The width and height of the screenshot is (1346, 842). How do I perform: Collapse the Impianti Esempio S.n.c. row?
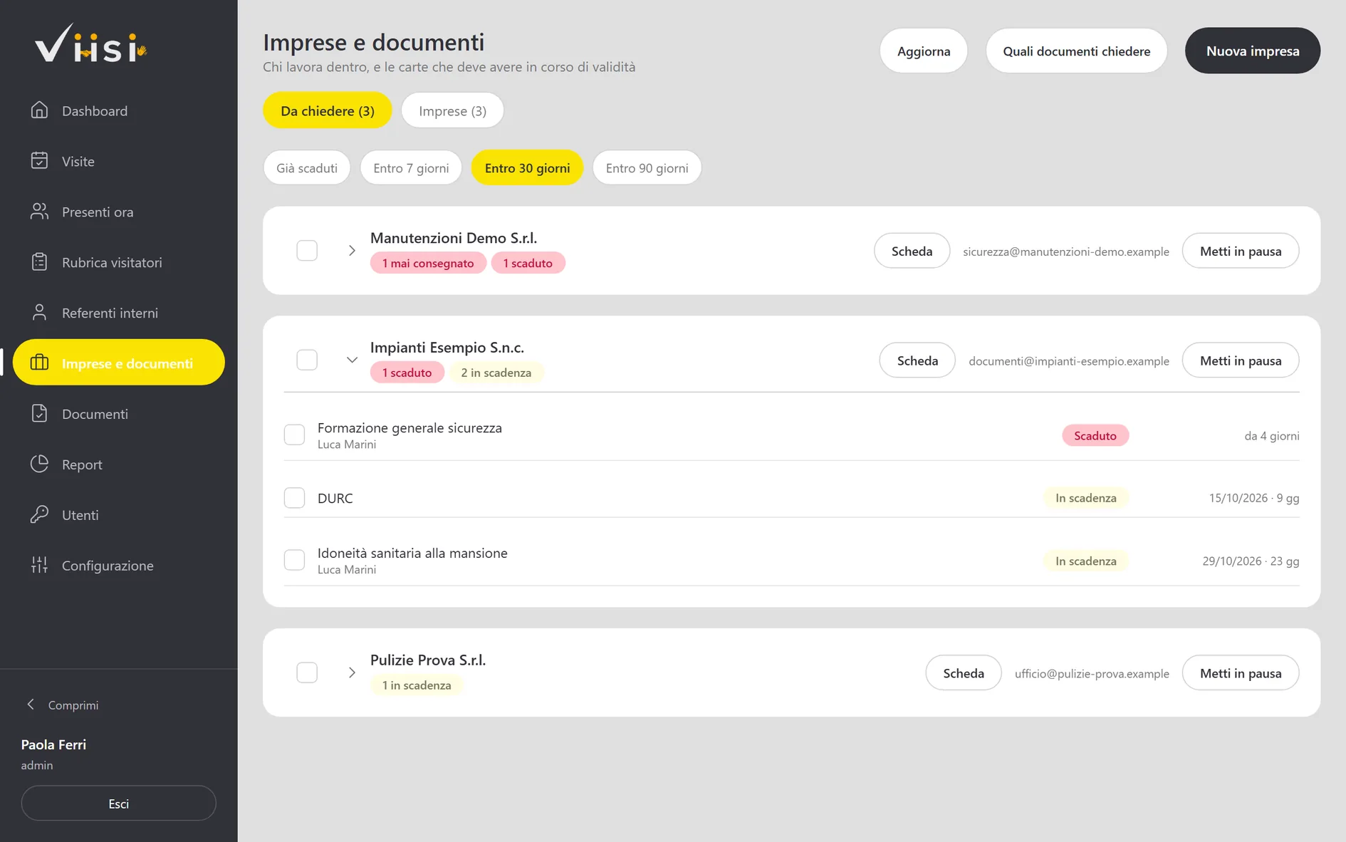coord(352,360)
